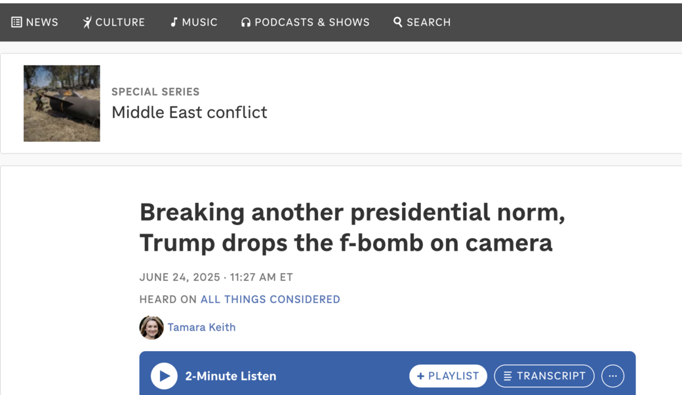Add this story to your PLAYLIST
682x395 pixels.
(x=448, y=376)
